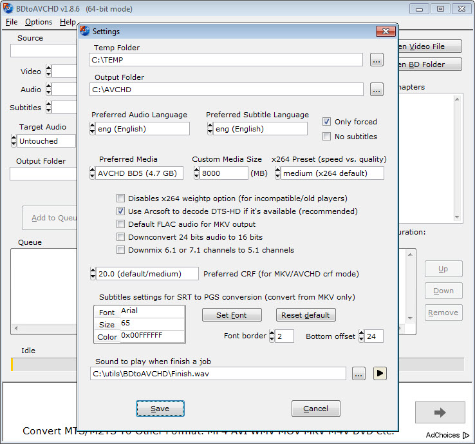Click the Settings dialog title icon
The image size is (475, 444).
84,31
